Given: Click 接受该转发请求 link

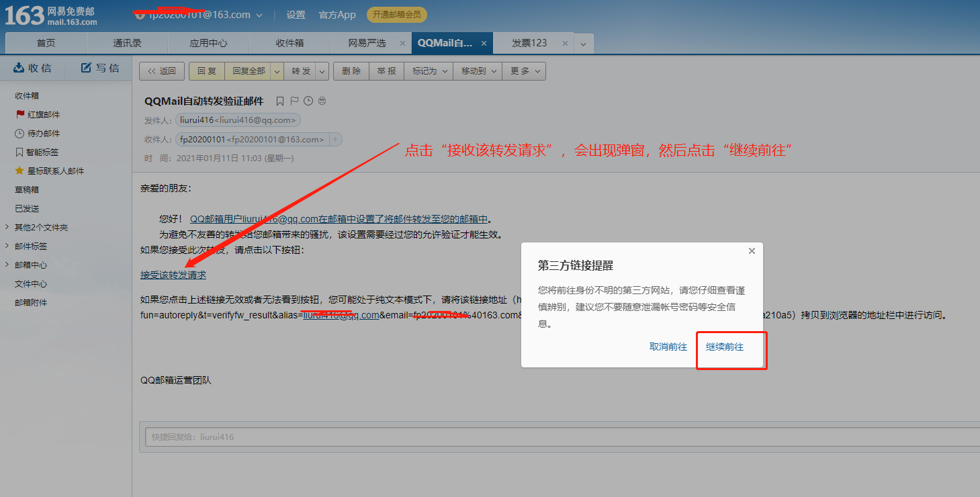Looking at the screenshot, I should 173,275.
